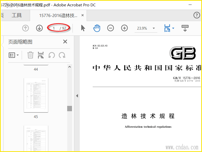Select the 15776-2016造林技... document tab
This screenshot has width=202, height=152.
(x=58, y=15)
